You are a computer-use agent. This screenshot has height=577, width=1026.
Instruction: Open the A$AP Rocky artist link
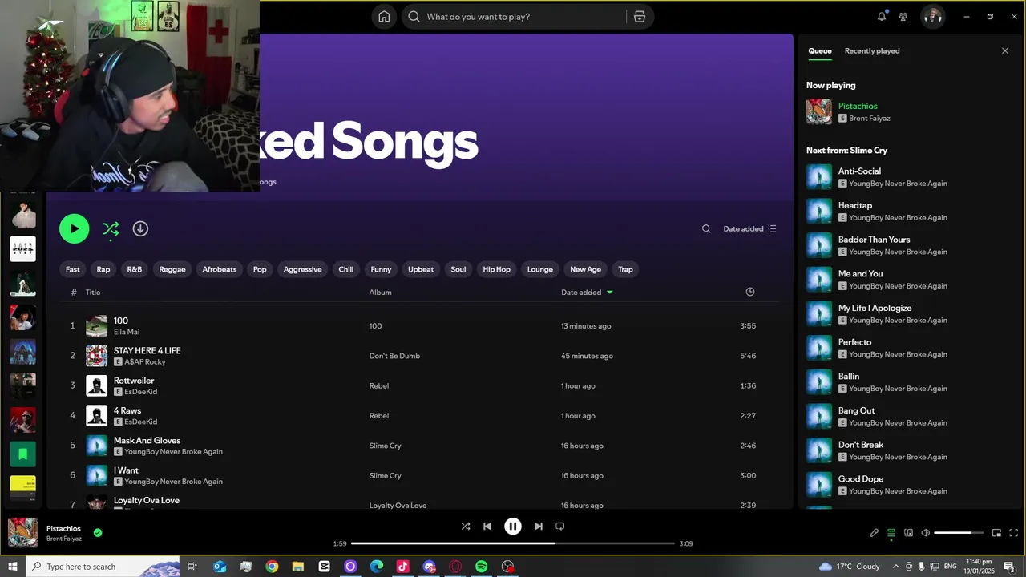(x=145, y=362)
